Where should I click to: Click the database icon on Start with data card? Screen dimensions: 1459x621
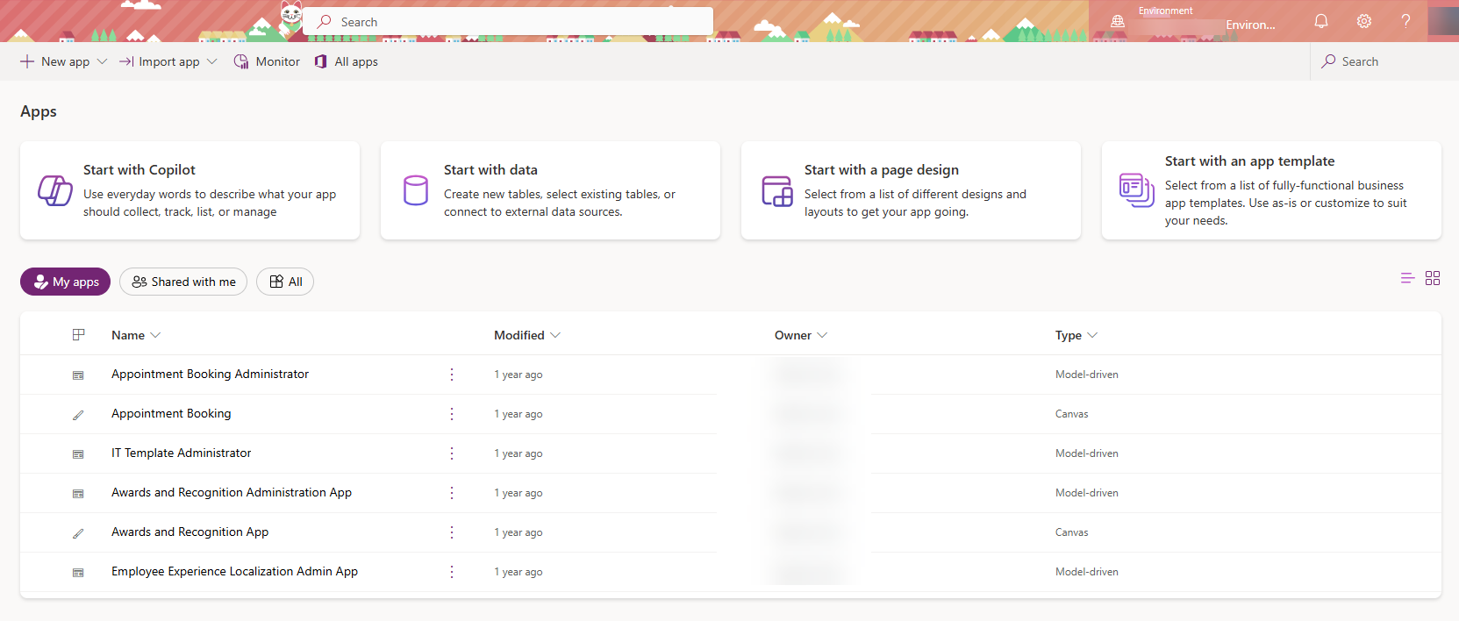coord(416,190)
